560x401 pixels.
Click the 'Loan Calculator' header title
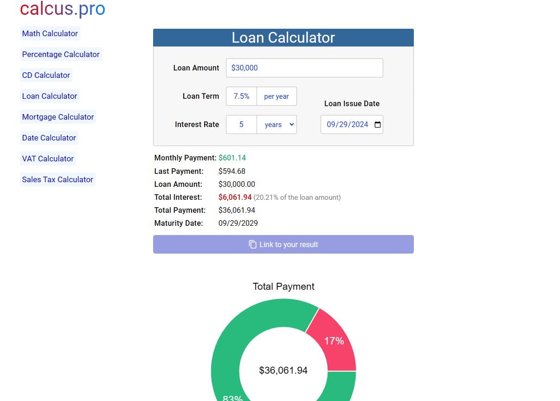[x=283, y=38]
